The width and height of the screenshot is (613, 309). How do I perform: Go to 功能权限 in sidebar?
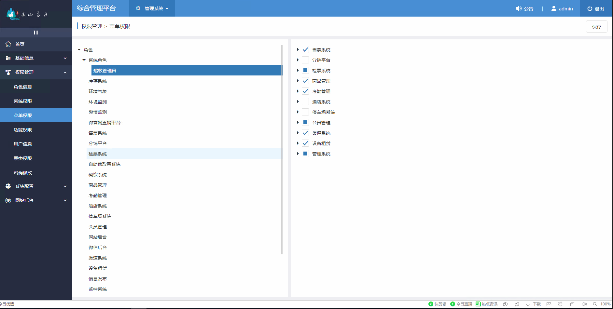(x=23, y=130)
